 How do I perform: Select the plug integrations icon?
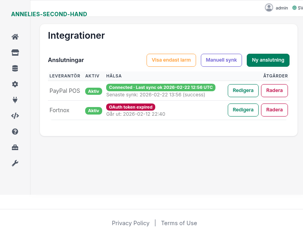[15, 100]
